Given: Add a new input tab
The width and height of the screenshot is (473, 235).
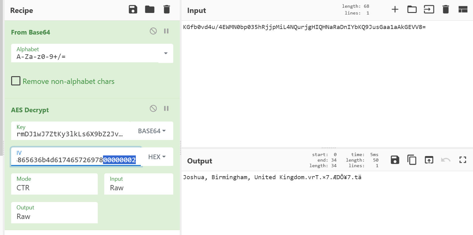Looking at the screenshot, I should pos(395,10).
